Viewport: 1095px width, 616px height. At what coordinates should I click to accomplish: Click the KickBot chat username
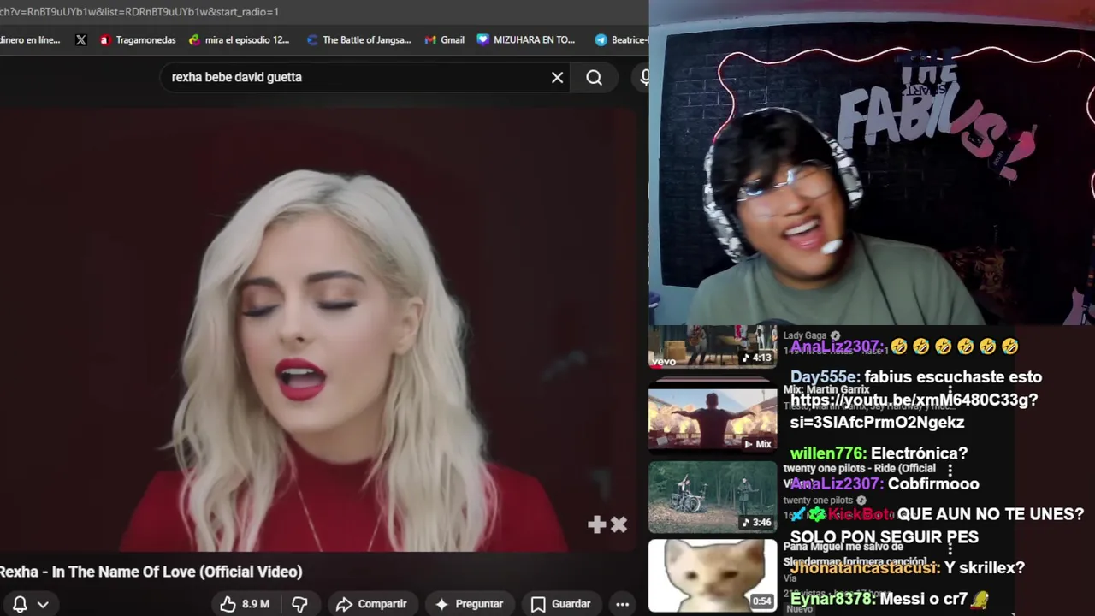click(860, 514)
